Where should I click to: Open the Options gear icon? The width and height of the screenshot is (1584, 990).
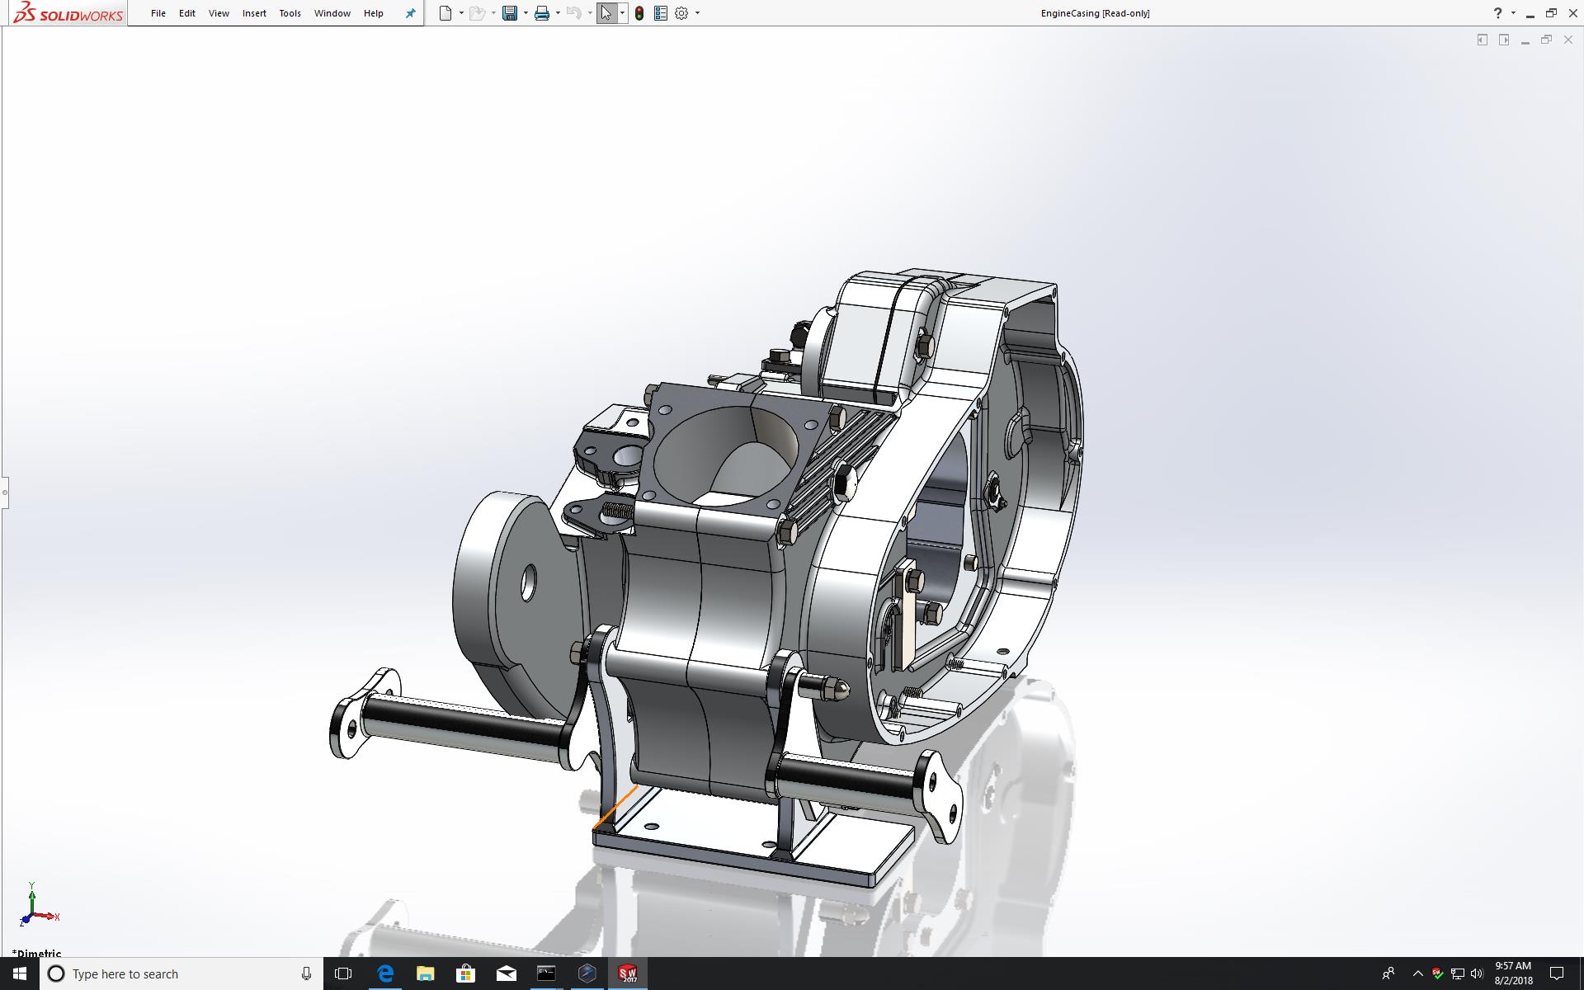681,13
